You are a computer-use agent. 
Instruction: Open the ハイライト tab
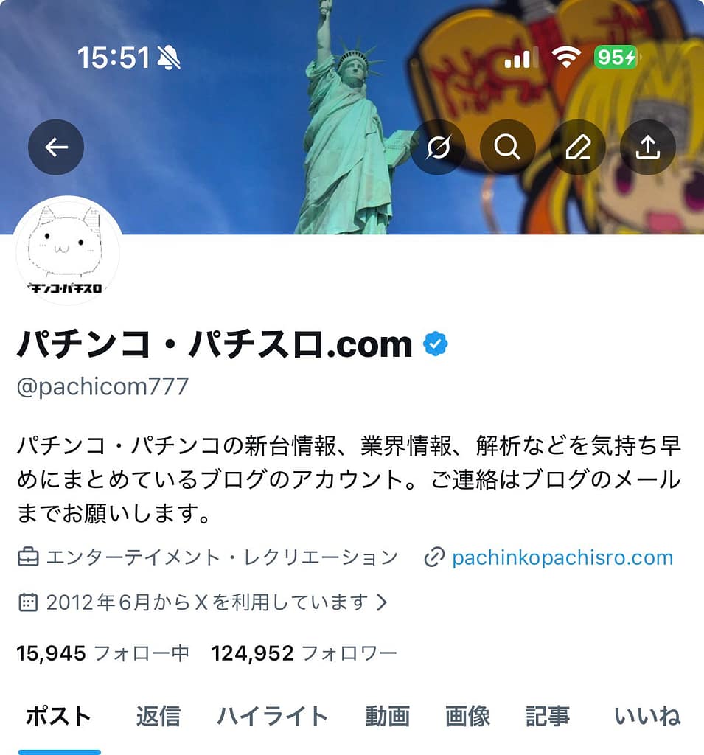click(273, 716)
